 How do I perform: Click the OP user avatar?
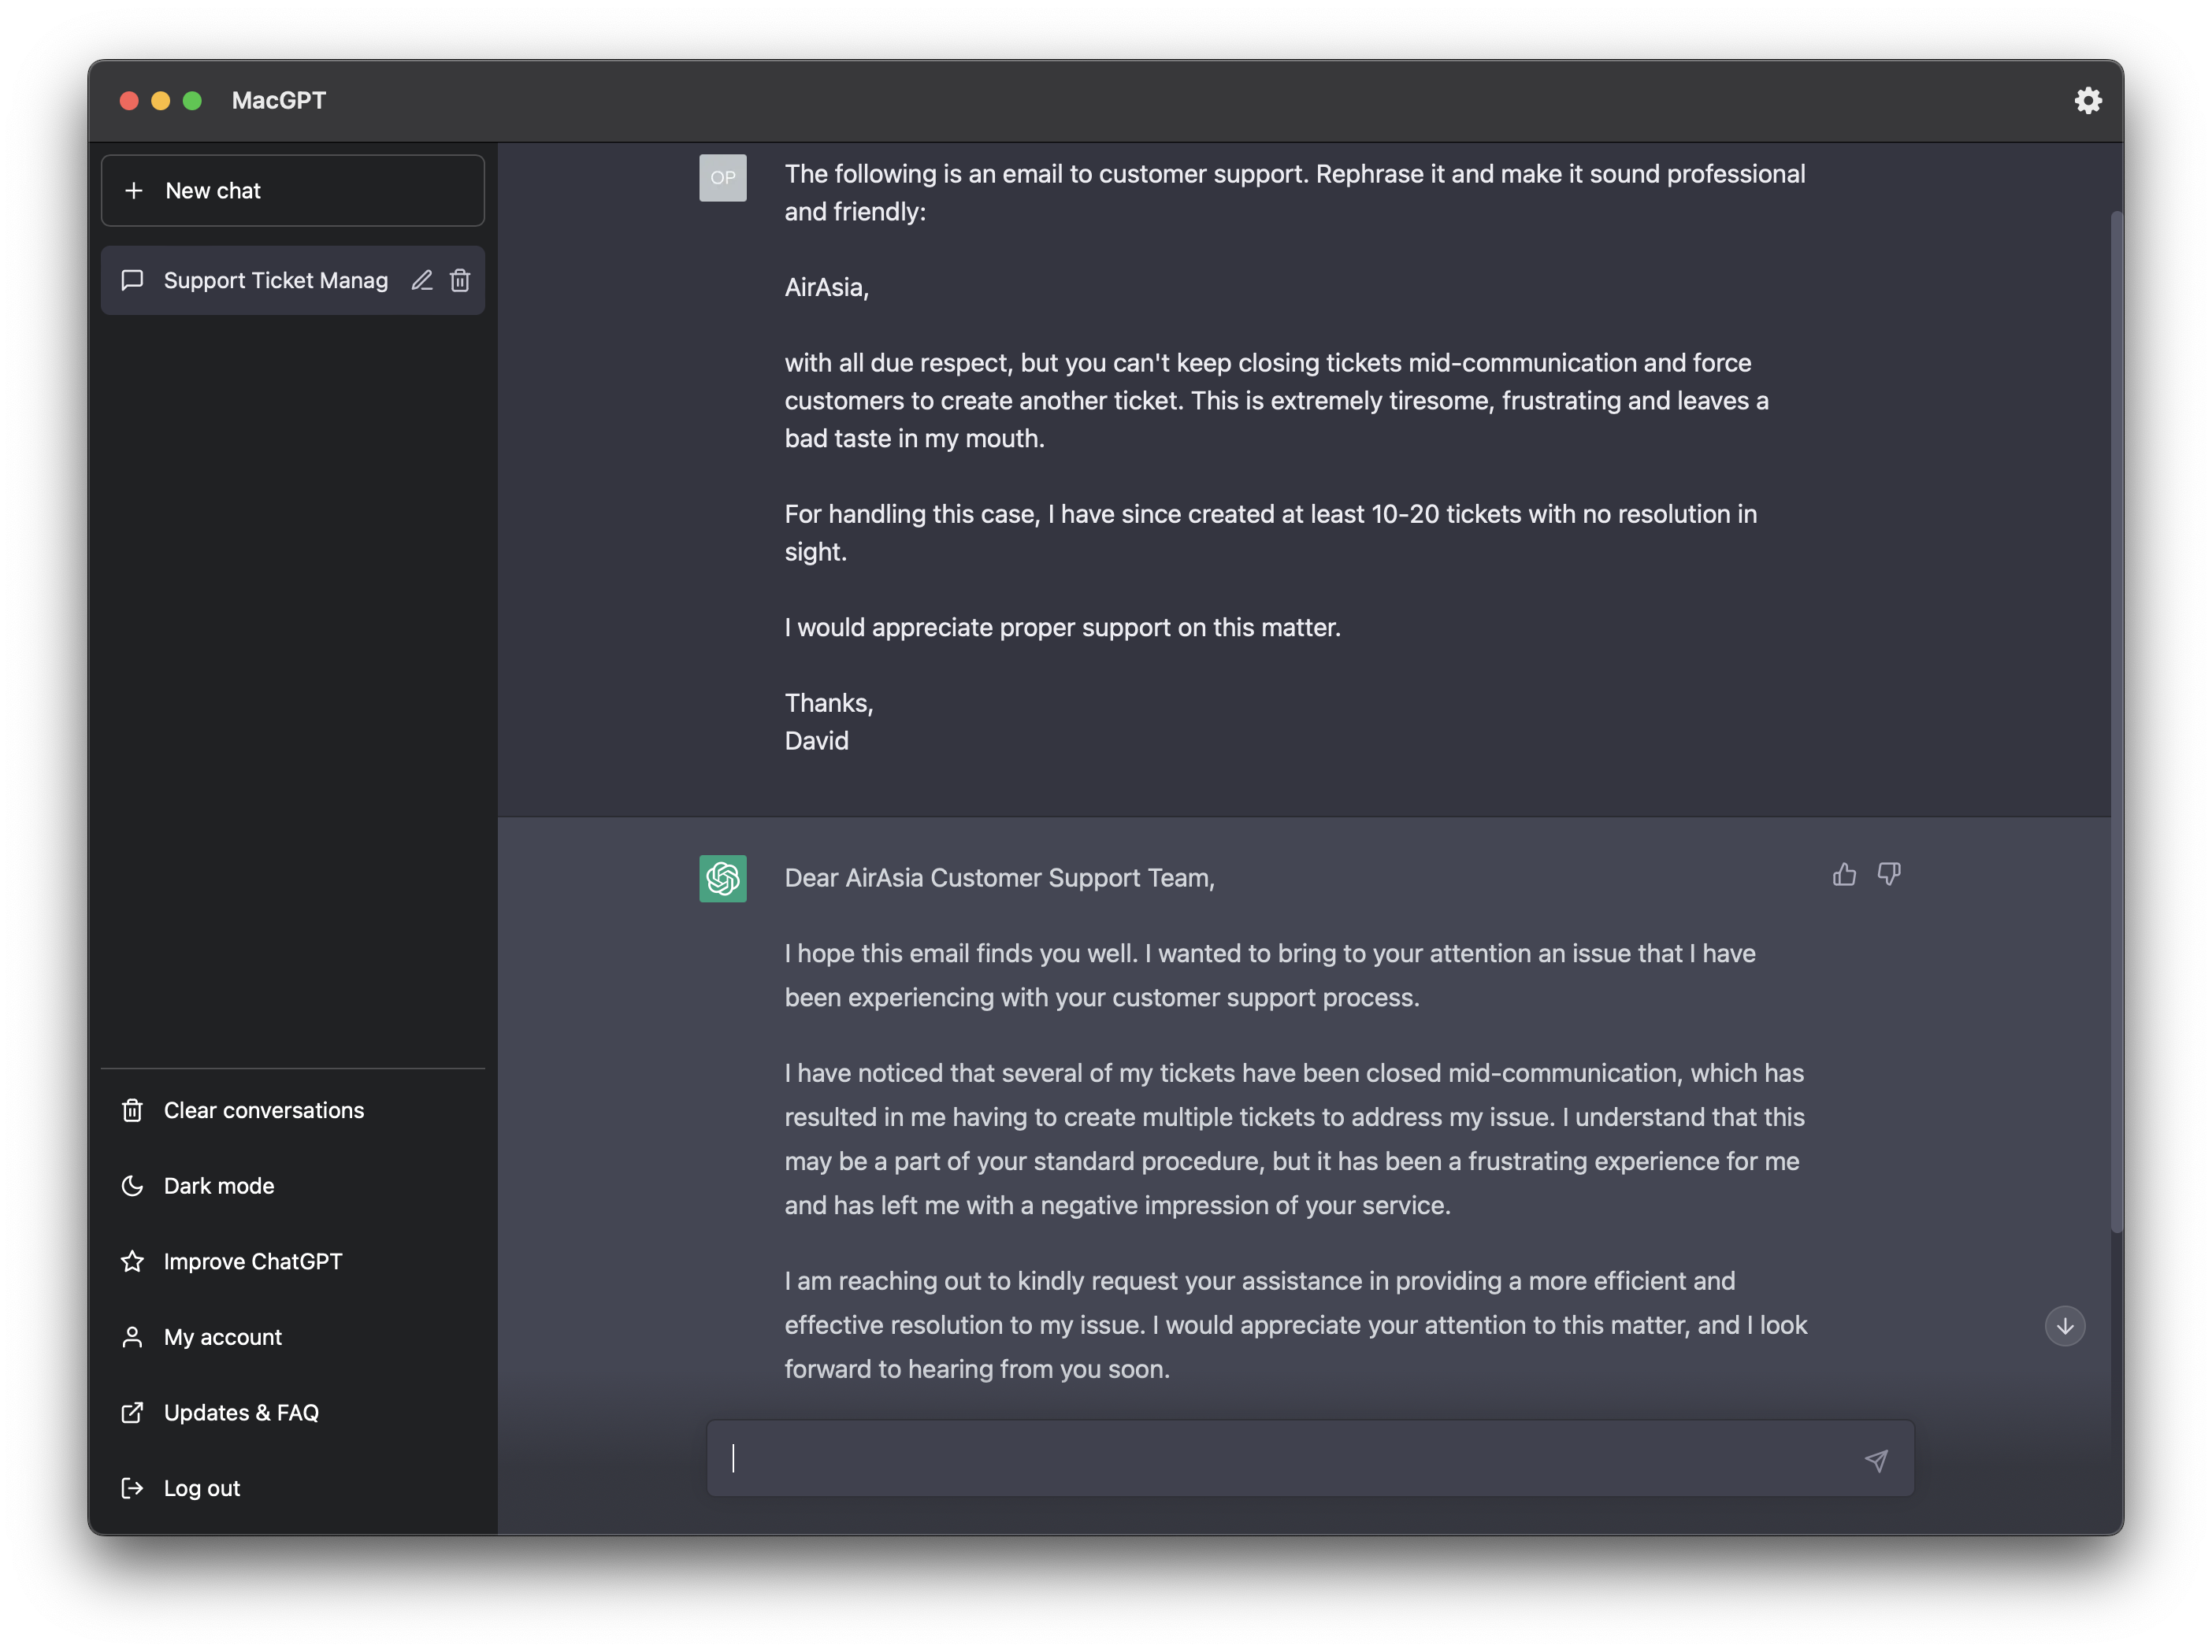722,178
